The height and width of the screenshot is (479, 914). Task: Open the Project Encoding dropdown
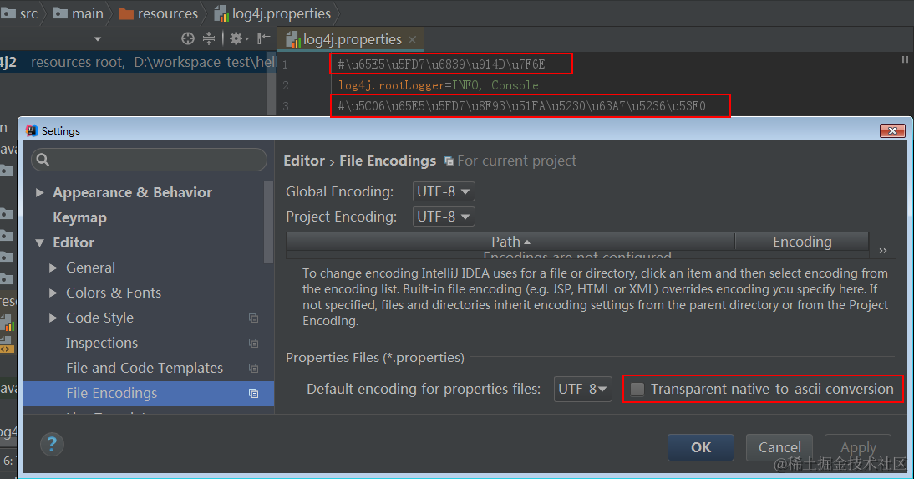[444, 217]
